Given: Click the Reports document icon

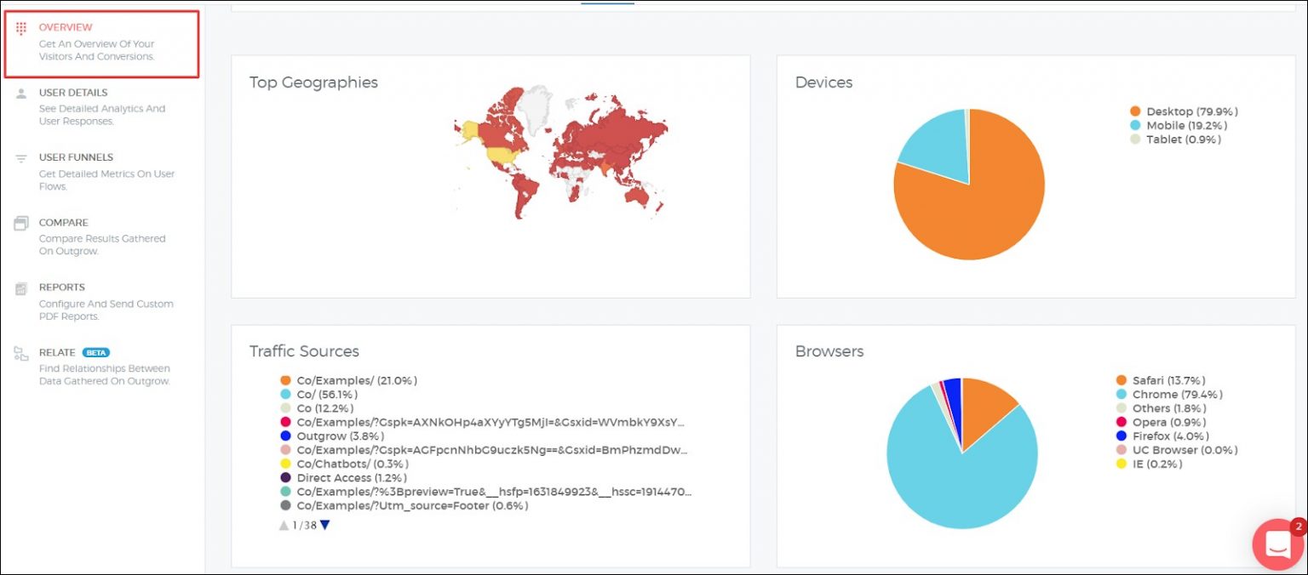Looking at the screenshot, I should [x=21, y=288].
